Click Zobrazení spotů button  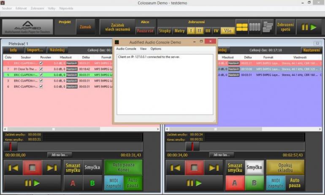click(x=285, y=27)
